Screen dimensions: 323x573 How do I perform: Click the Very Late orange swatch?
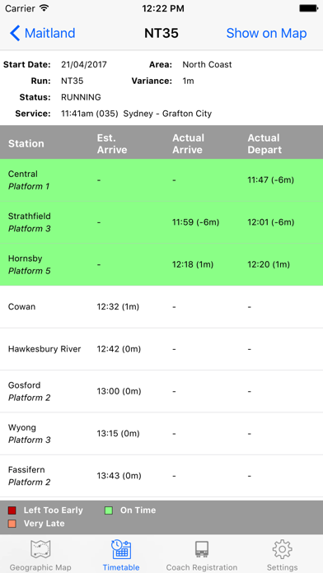[x=12, y=524]
